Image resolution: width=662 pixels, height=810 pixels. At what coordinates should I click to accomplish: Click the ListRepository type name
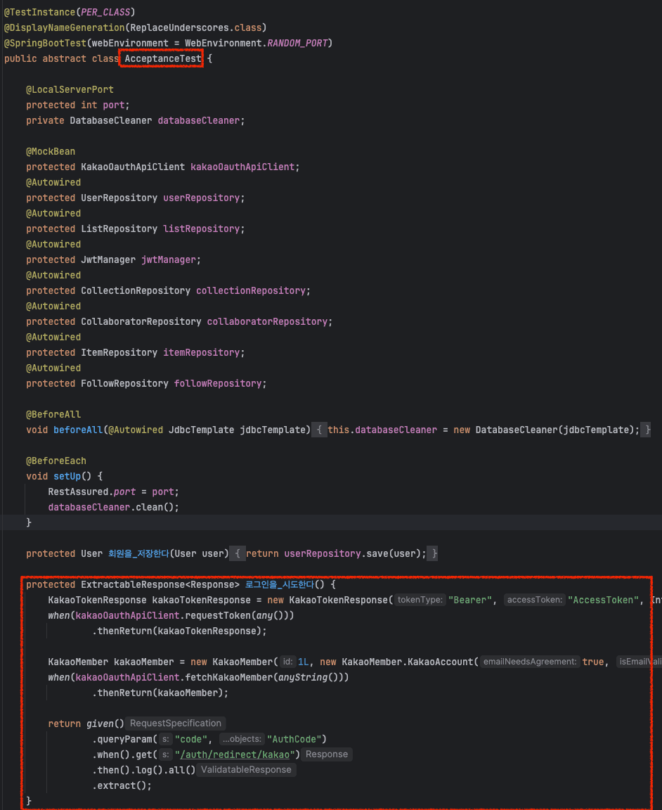(x=119, y=229)
